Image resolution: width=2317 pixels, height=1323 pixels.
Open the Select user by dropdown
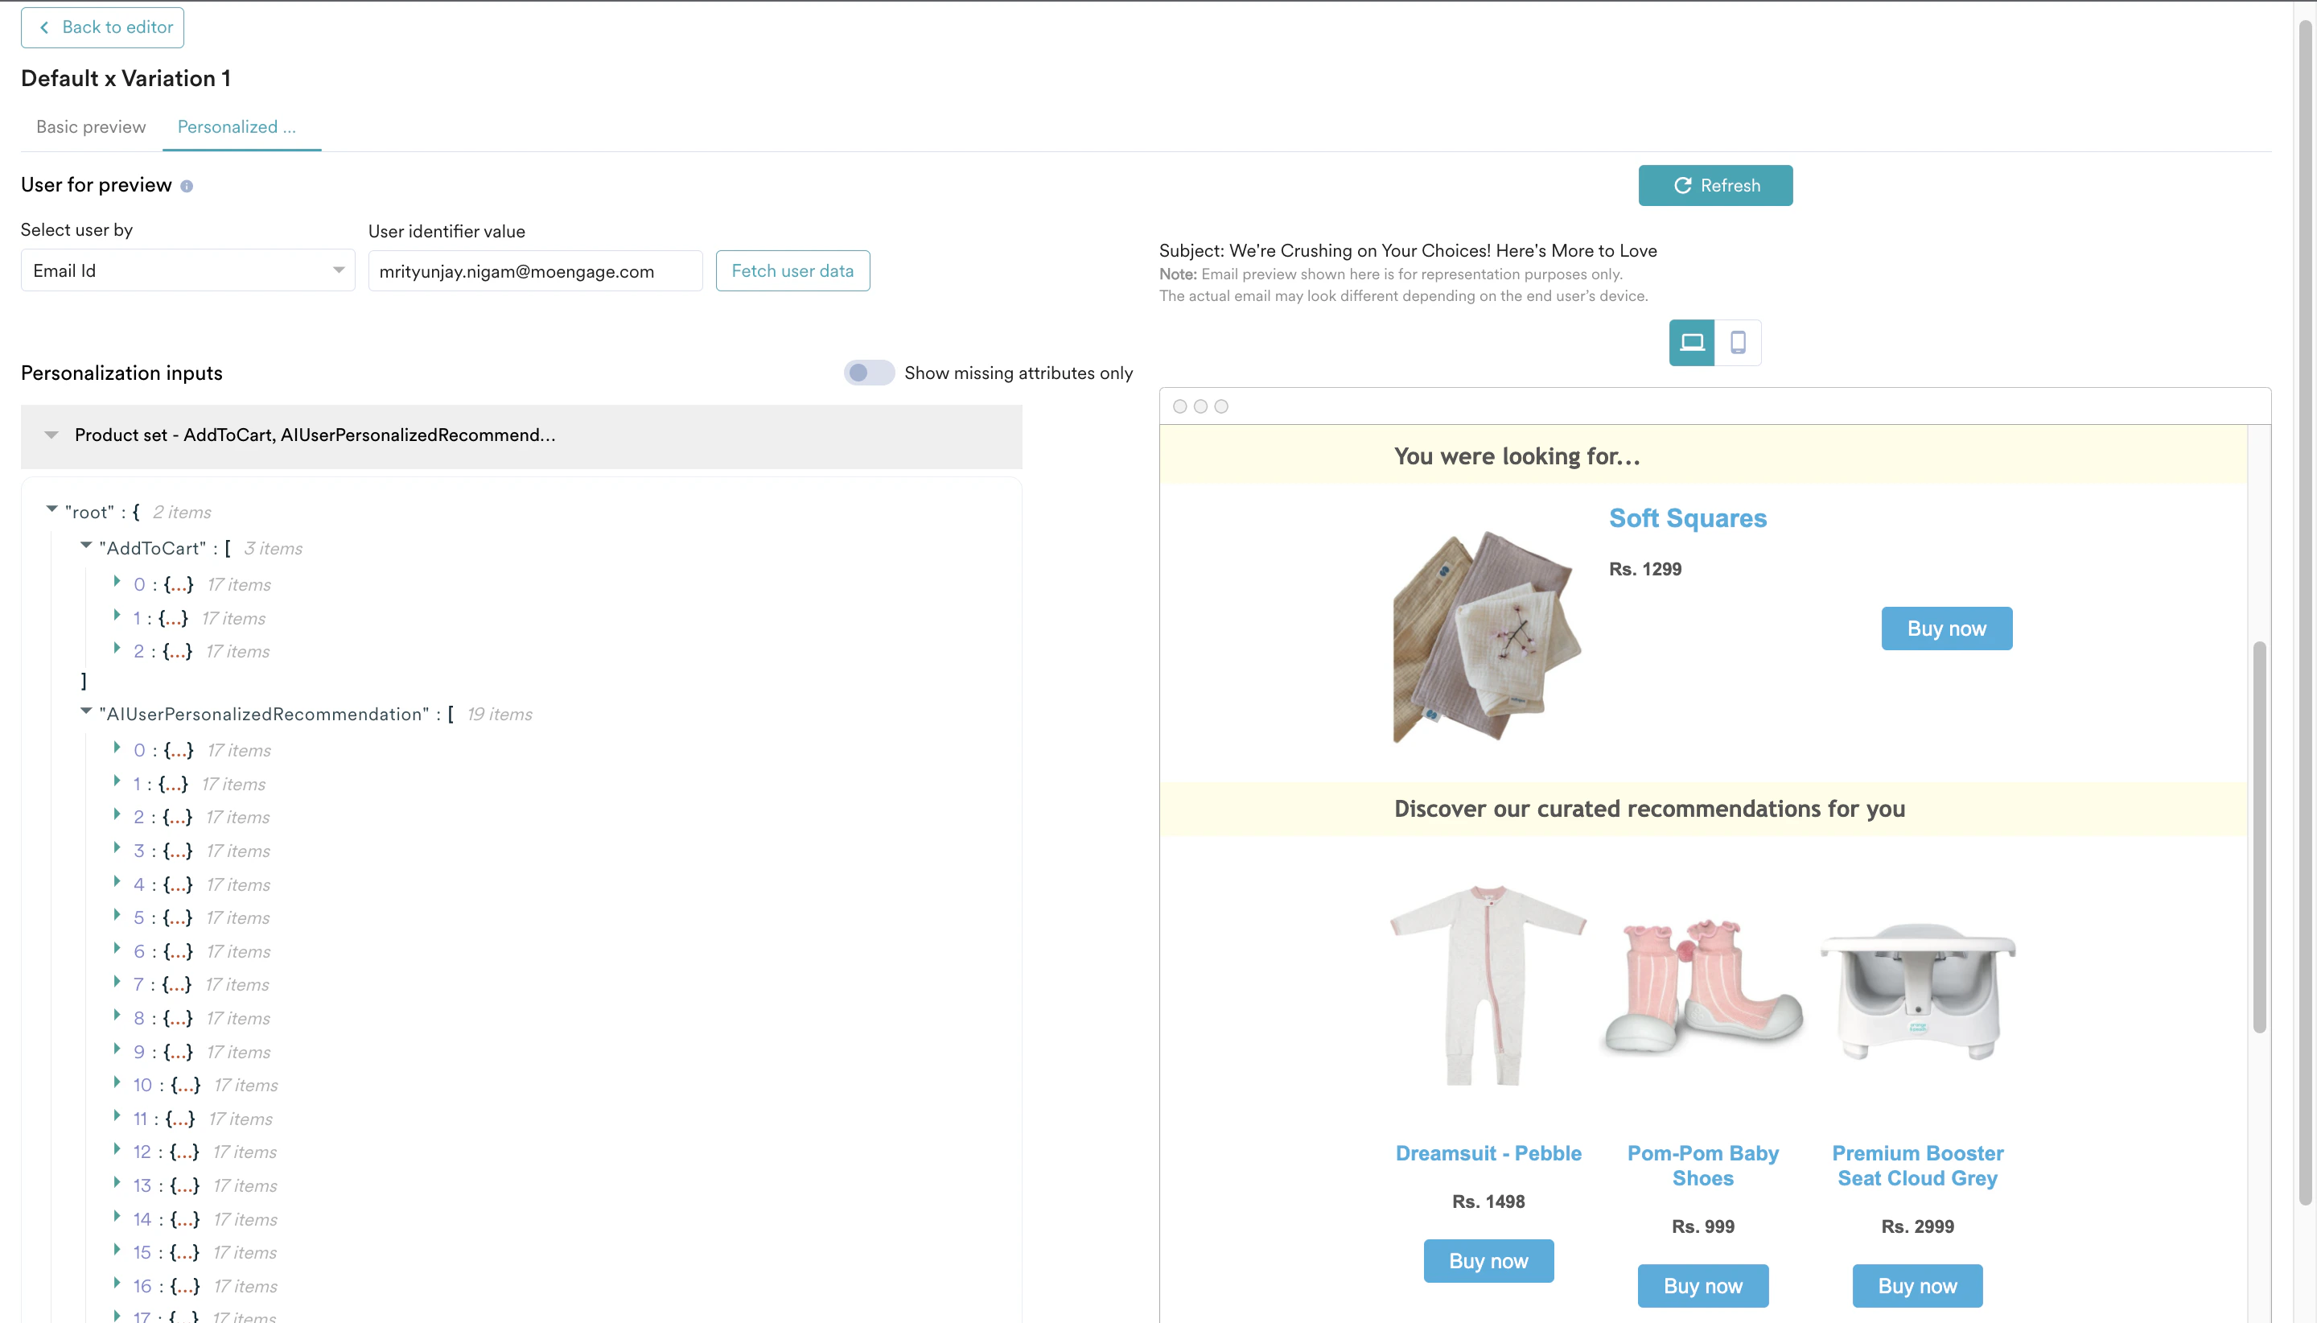tap(187, 270)
